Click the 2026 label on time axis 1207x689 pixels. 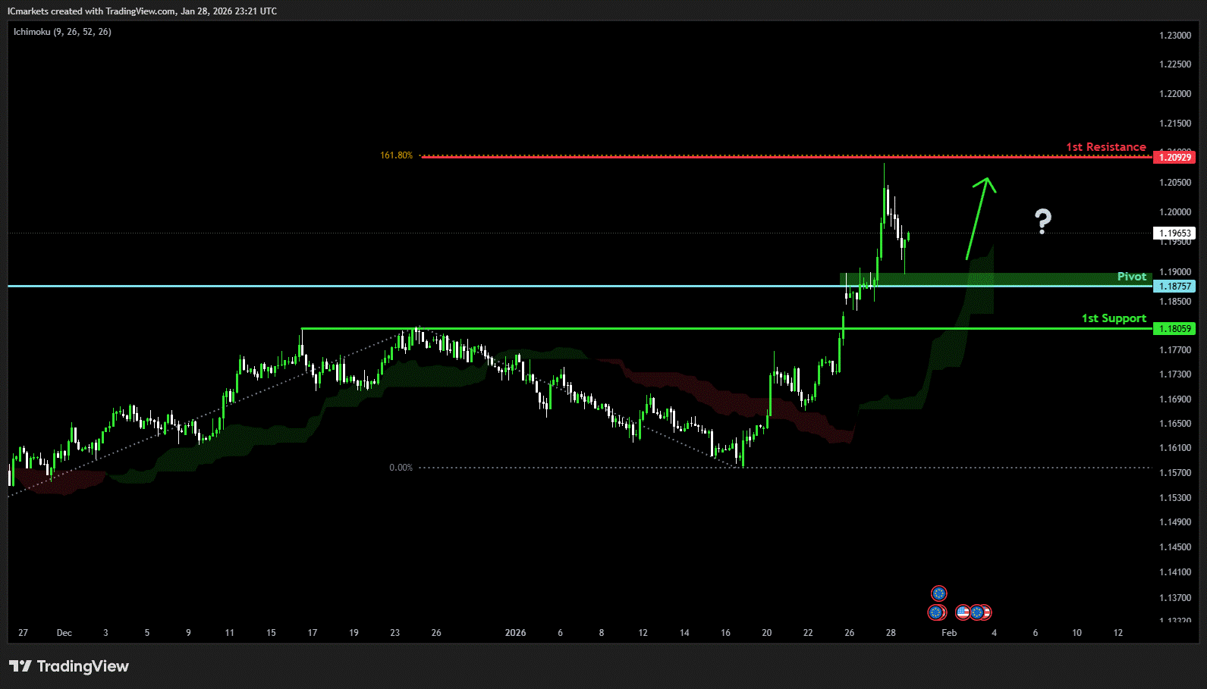coord(515,633)
